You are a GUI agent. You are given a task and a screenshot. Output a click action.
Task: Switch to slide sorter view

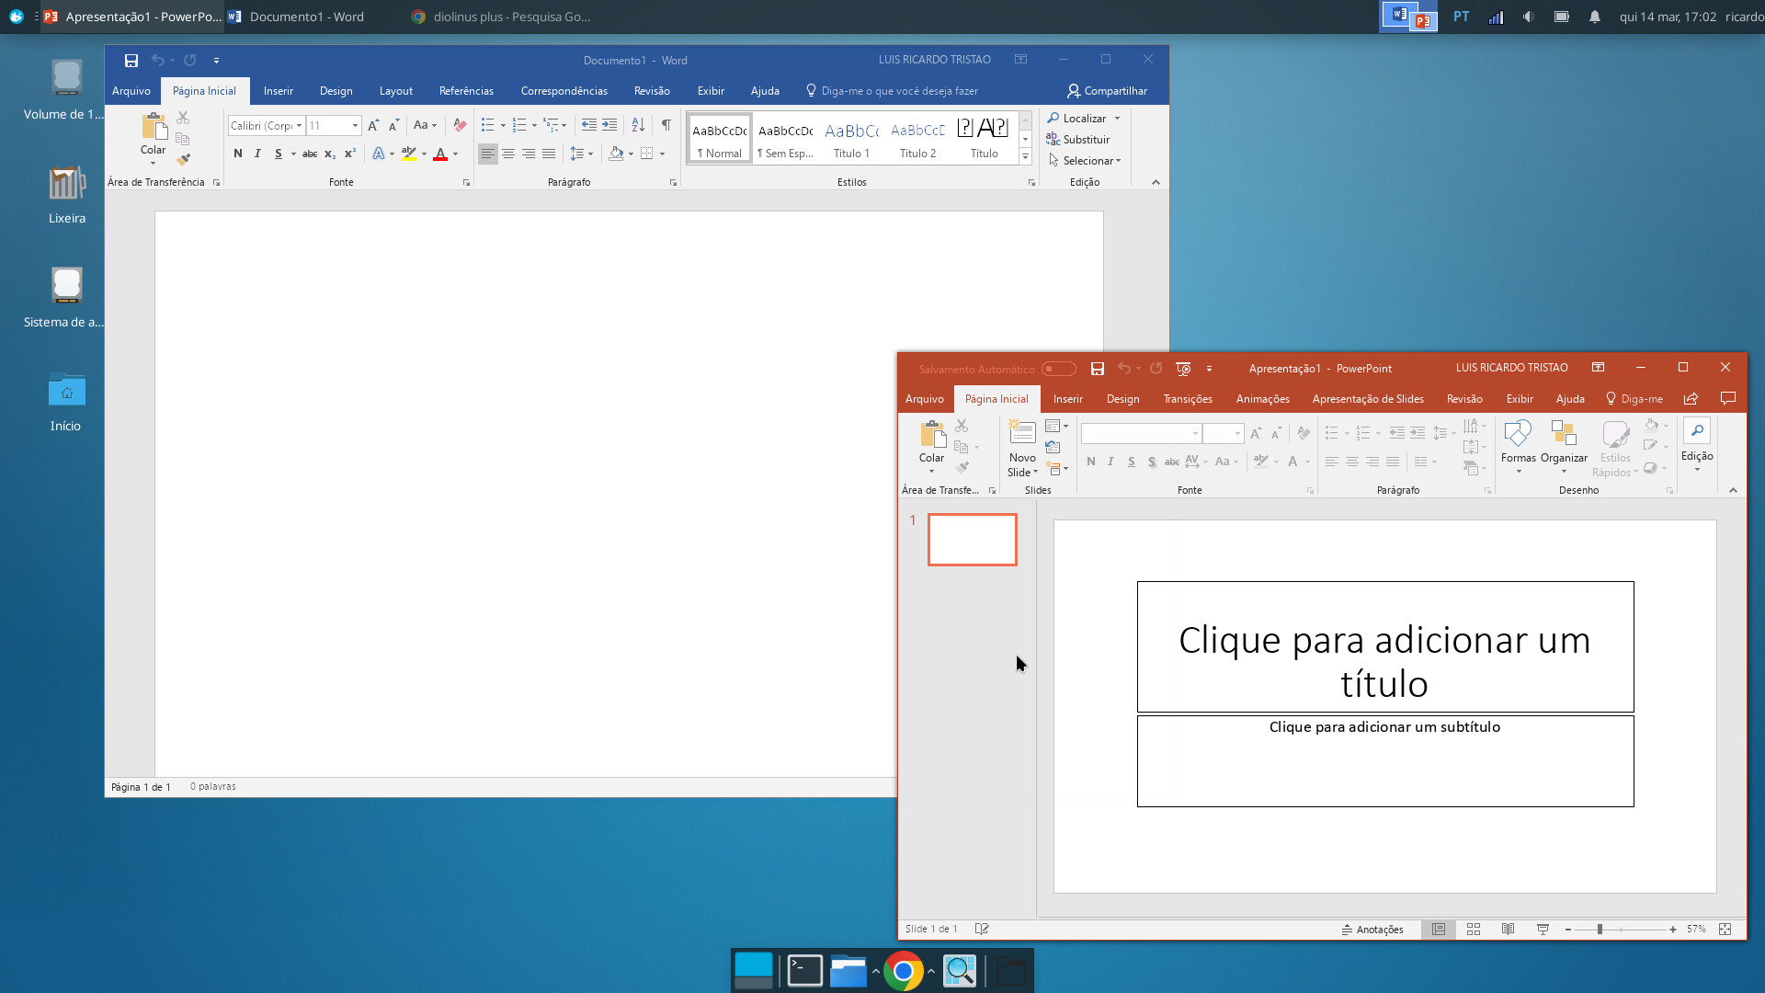(x=1474, y=930)
